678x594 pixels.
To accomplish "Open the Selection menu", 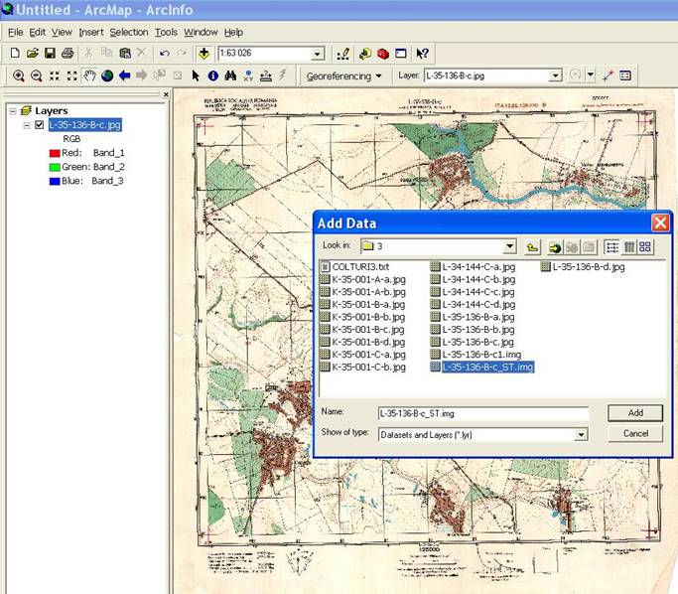I will tap(128, 32).
